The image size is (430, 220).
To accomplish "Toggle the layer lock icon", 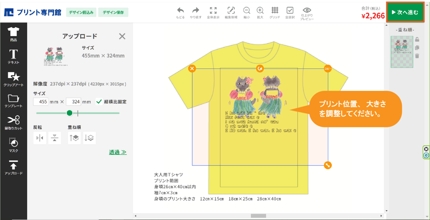I will pos(417,40).
